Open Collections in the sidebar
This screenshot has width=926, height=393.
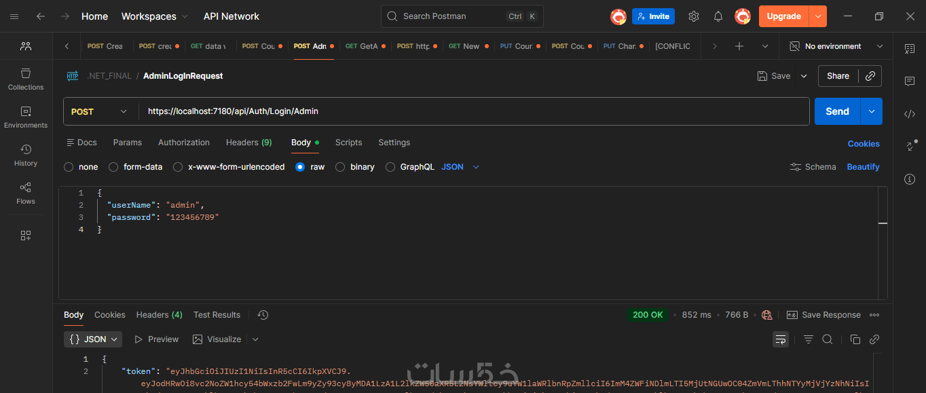[x=26, y=79]
